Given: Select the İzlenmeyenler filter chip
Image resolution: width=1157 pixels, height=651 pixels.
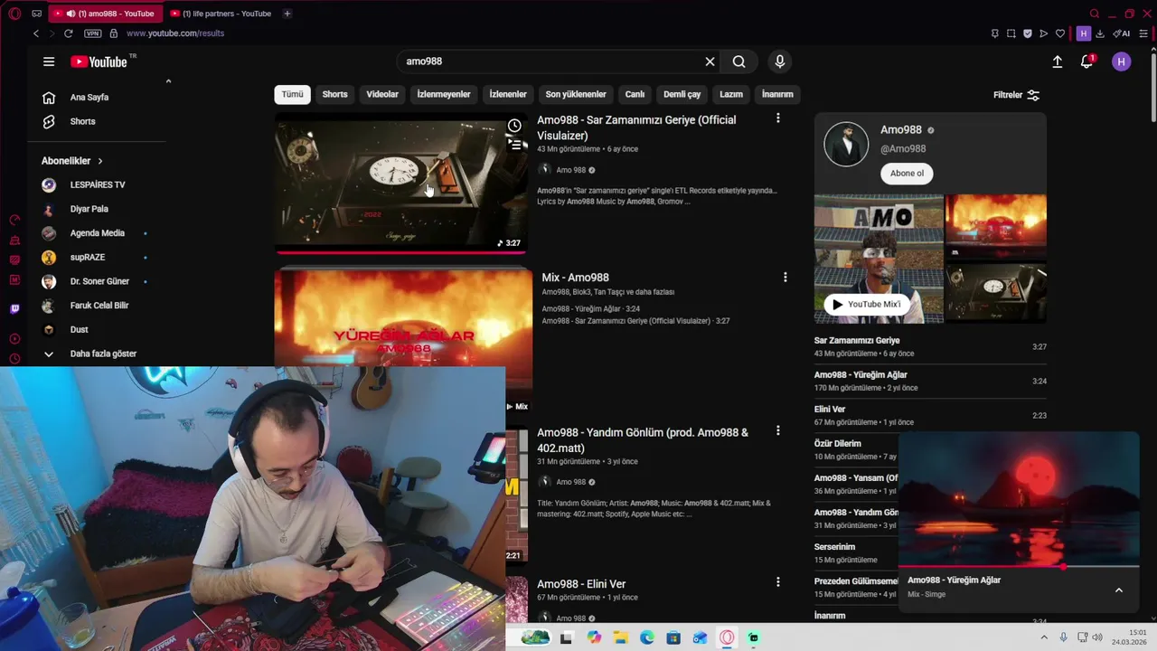Looking at the screenshot, I should (443, 94).
